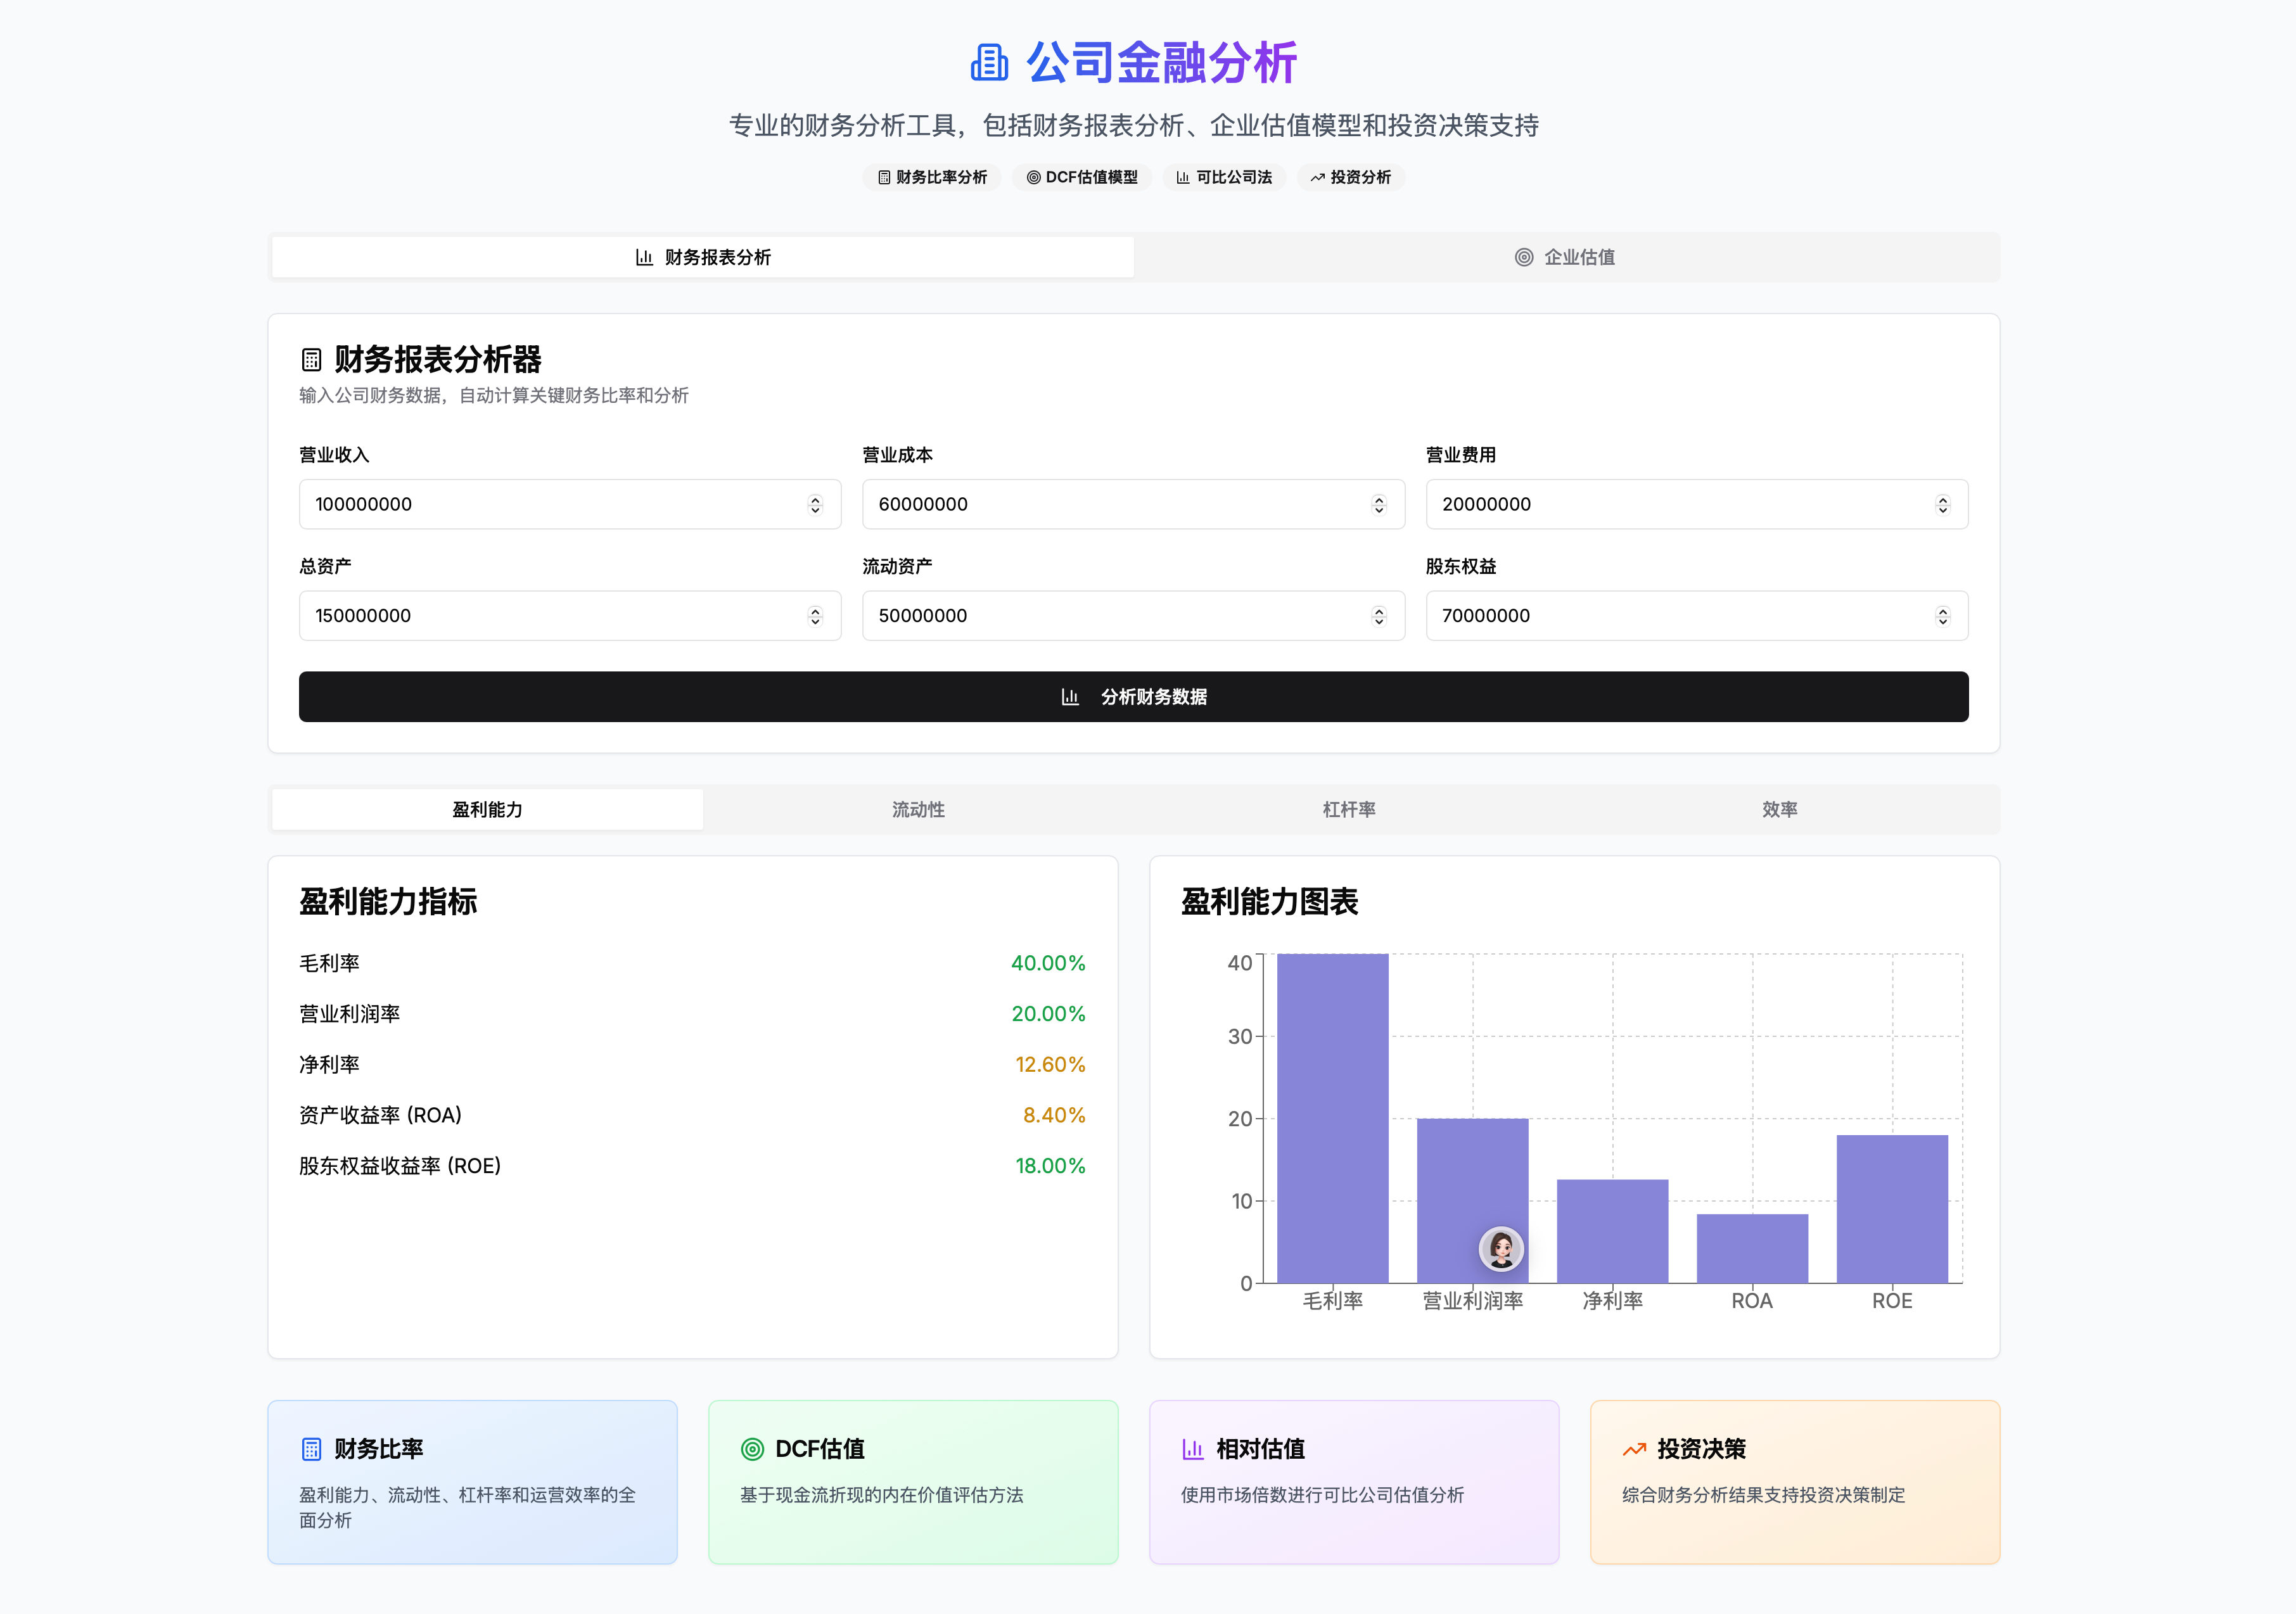Open the 流动性 tab

[x=918, y=809]
